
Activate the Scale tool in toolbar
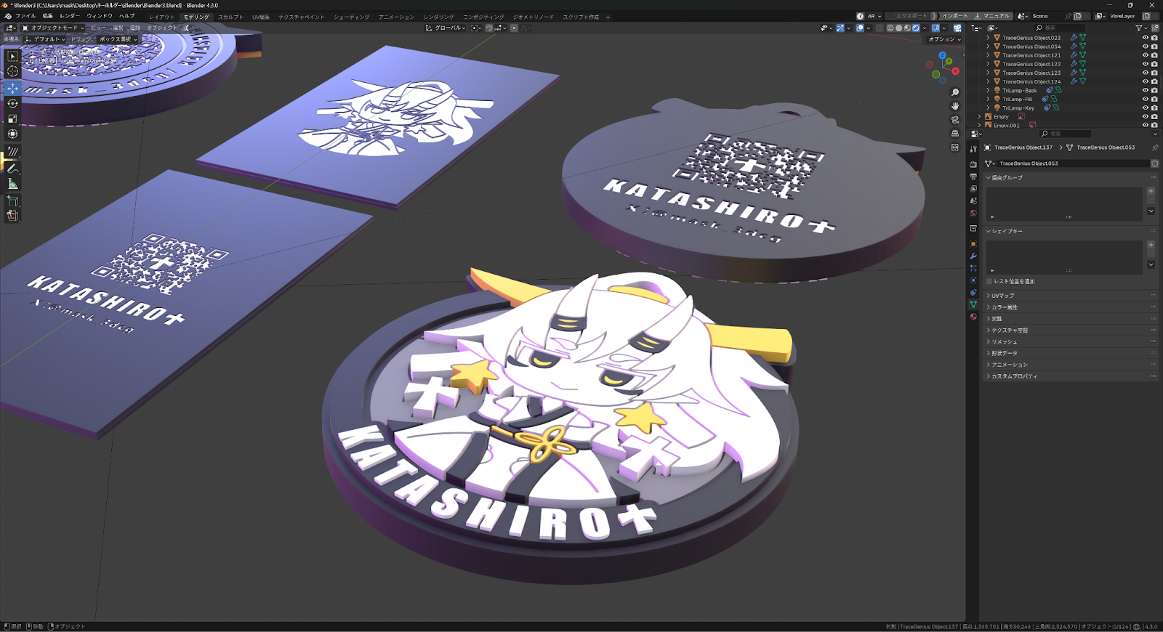(x=12, y=118)
